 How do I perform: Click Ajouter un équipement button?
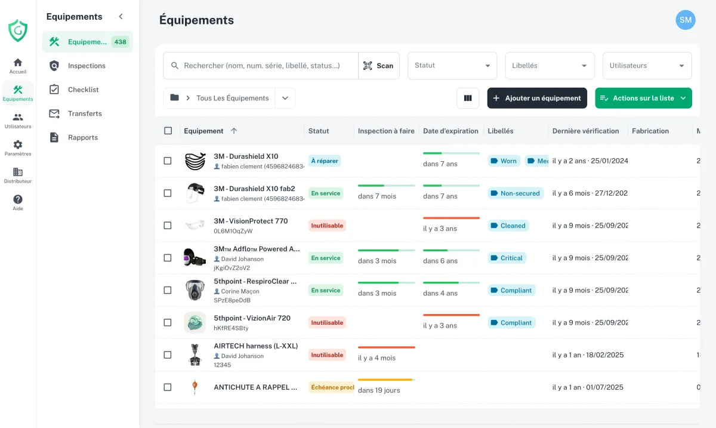[537, 98]
